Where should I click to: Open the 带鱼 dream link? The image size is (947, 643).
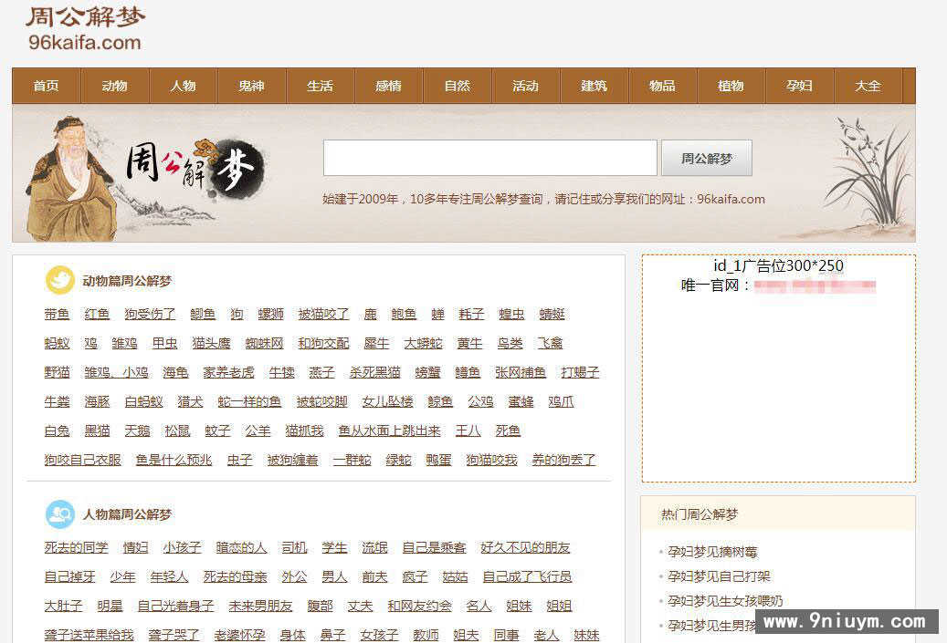click(57, 314)
